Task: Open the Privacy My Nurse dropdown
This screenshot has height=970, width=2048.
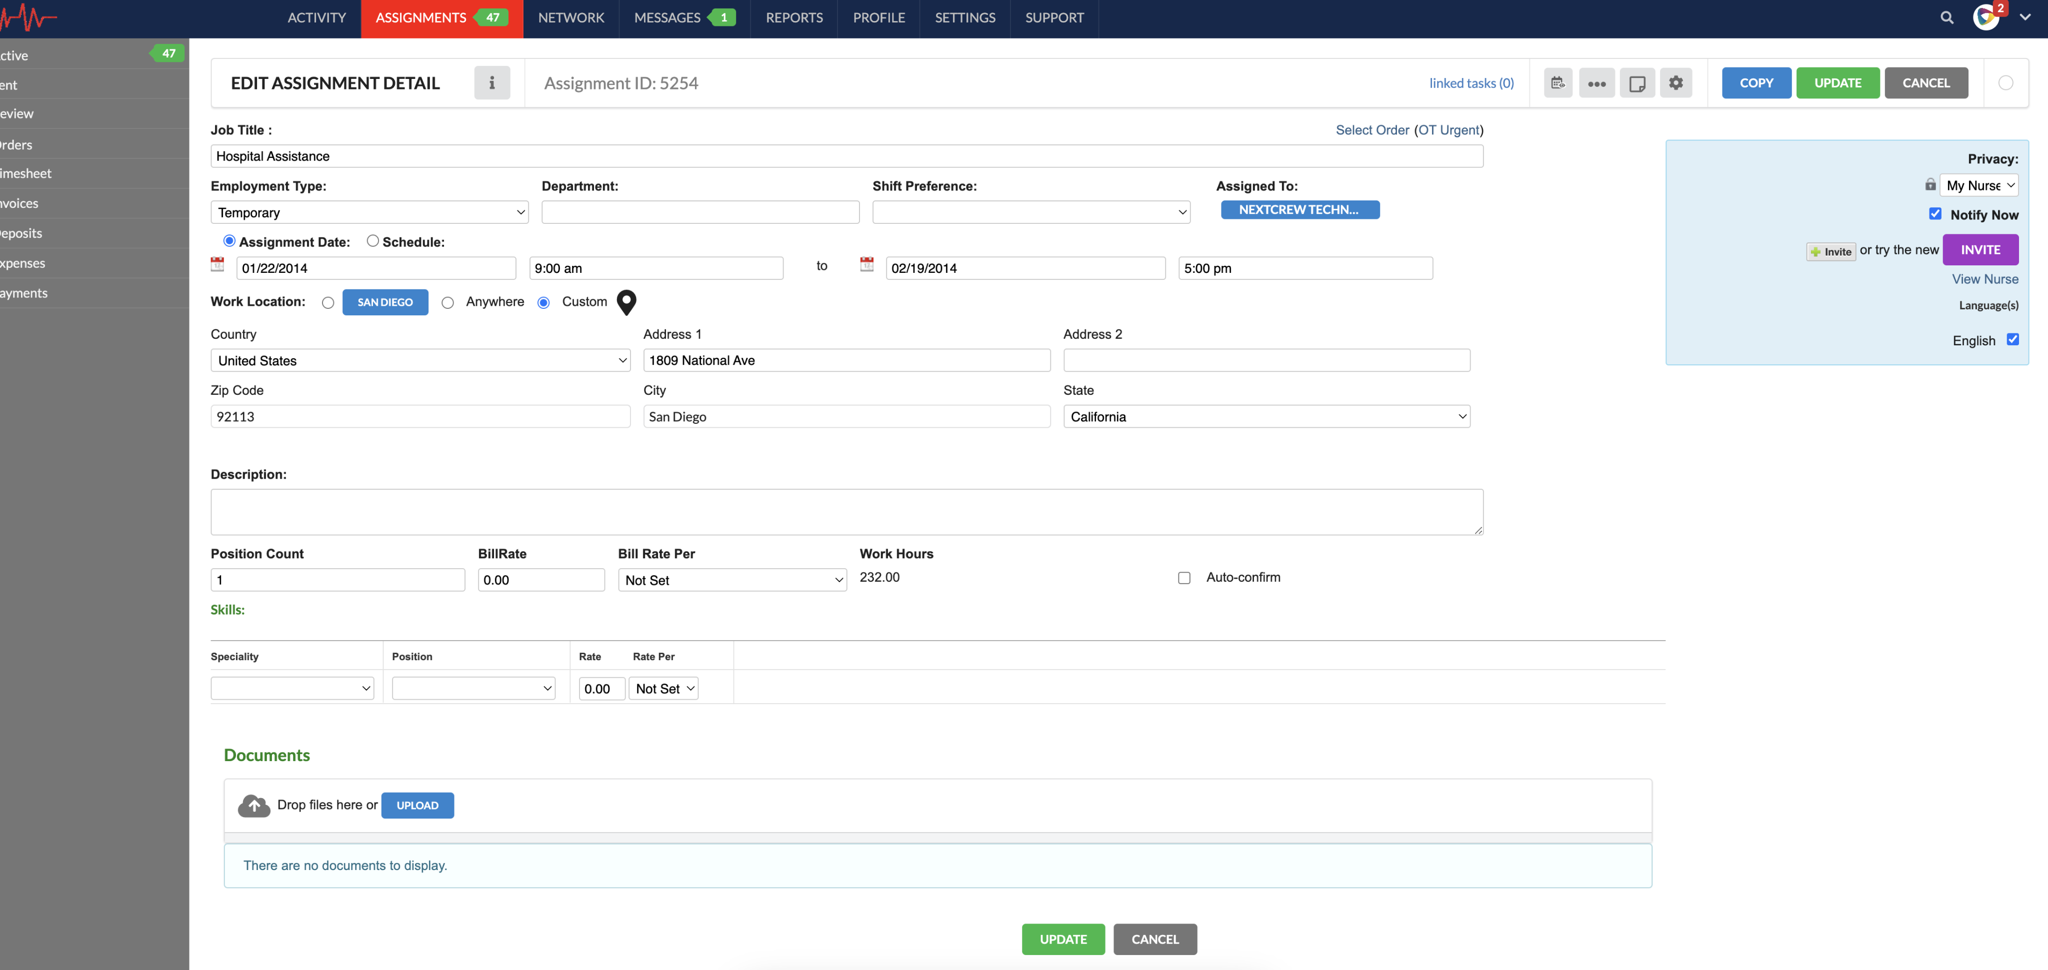Action: click(x=1978, y=185)
